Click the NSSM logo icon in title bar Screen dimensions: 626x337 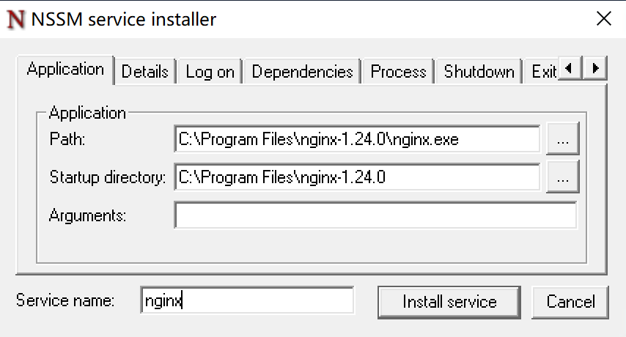pyautogui.click(x=15, y=19)
